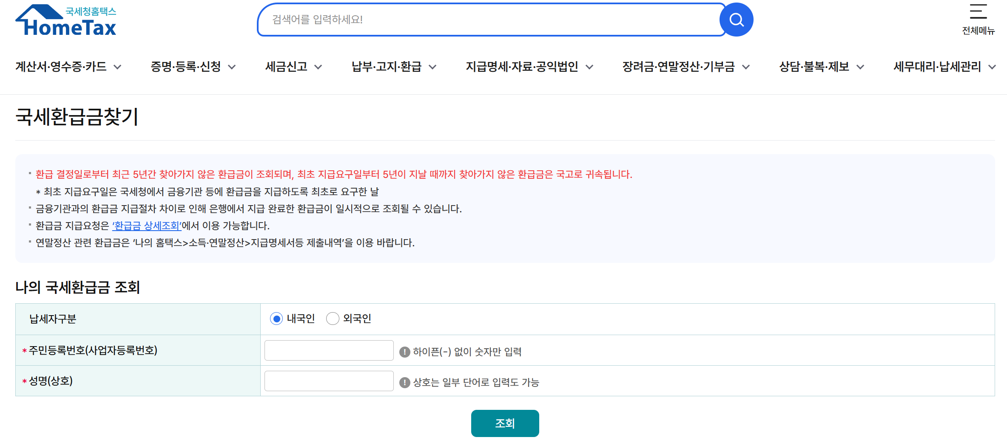Expand chevron next to 계산서·영수증·카드
Screen dimensions: 1007x440
point(118,67)
